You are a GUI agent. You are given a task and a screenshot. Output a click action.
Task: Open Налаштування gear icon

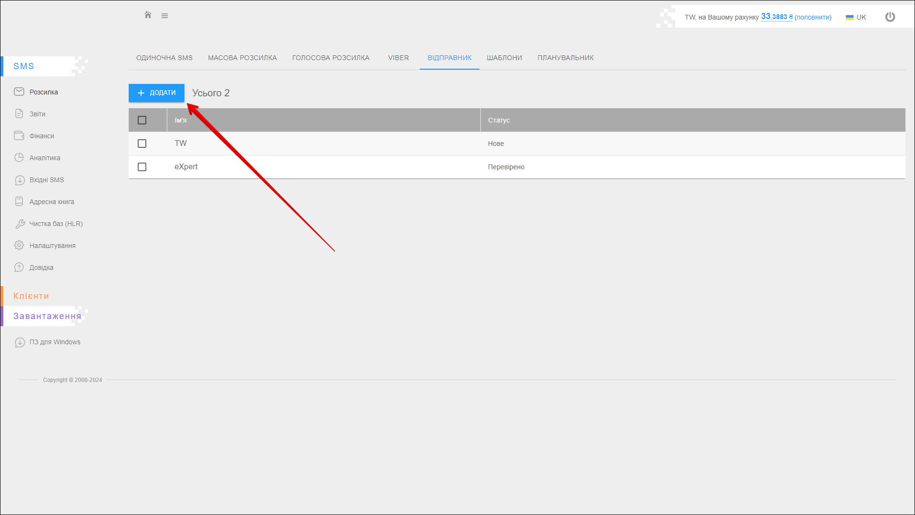click(19, 245)
